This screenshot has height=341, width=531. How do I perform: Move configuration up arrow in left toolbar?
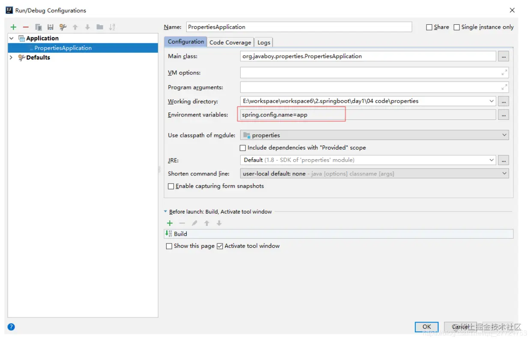[x=75, y=27]
